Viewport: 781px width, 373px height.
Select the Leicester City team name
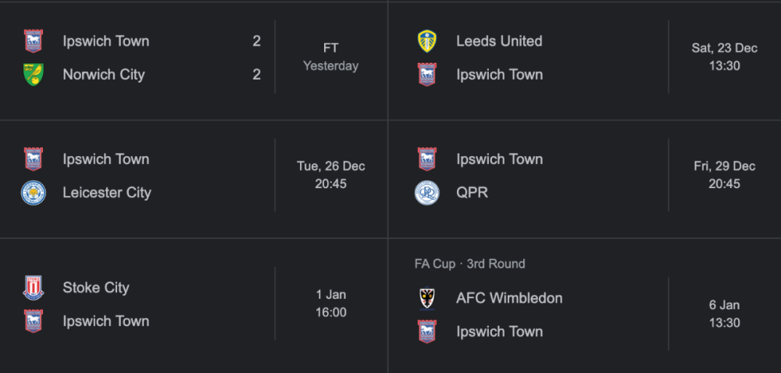[x=107, y=193]
